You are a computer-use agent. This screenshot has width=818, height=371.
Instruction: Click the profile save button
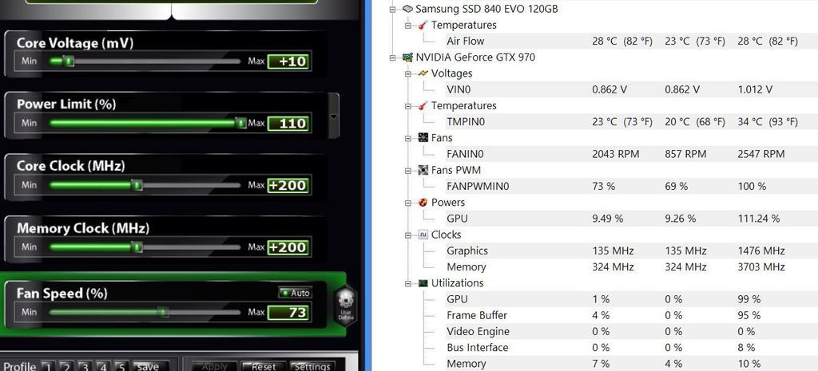click(x=149, y=366)
